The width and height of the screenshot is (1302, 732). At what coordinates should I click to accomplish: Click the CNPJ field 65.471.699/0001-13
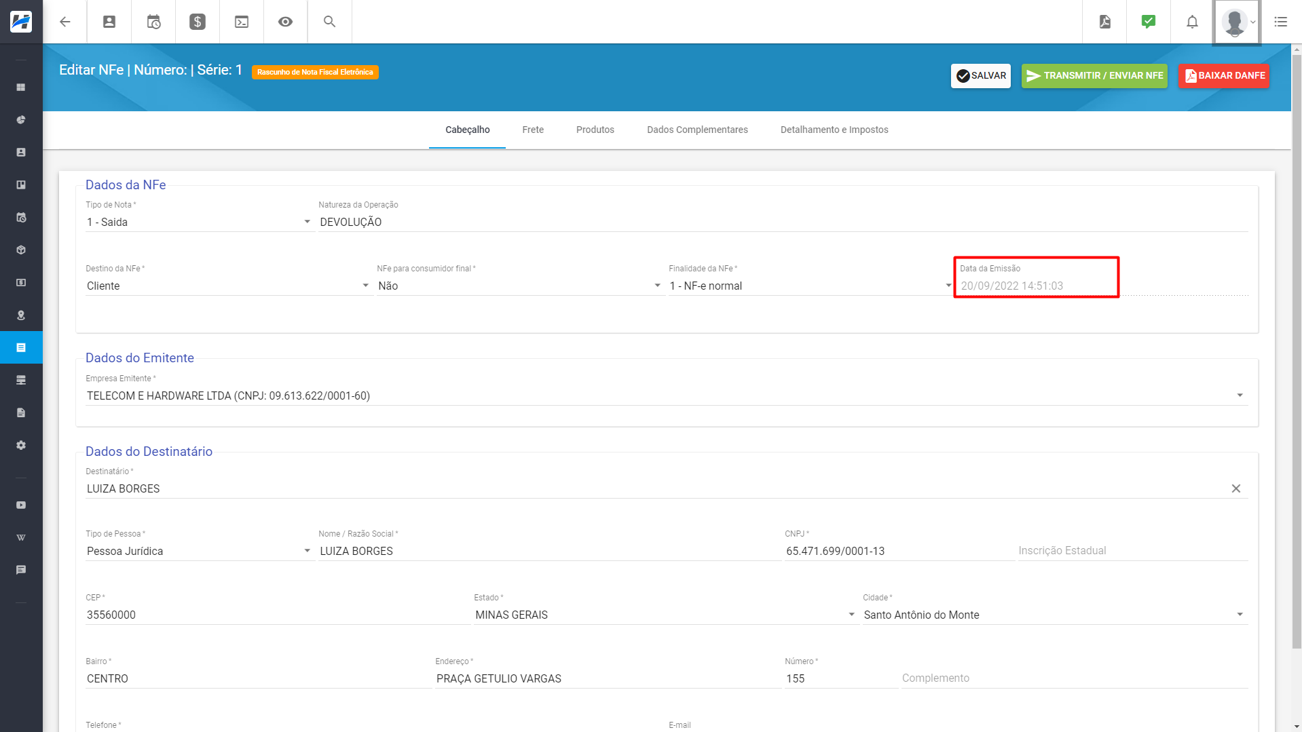(899, 551)
